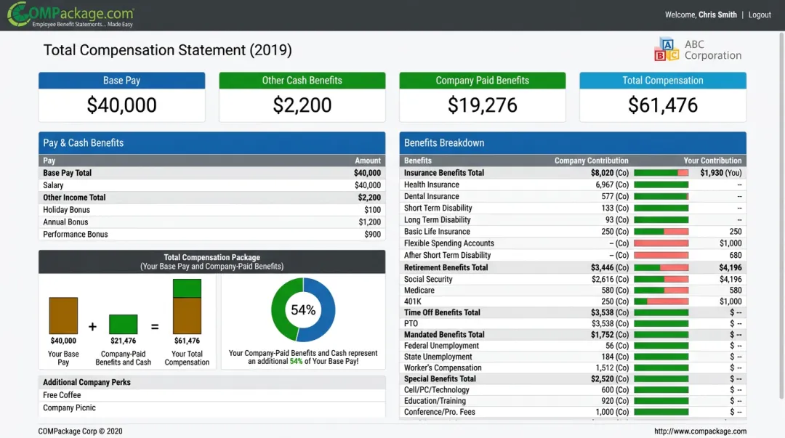The image size is (785, 438).
Task: Log out via the Logout link
Action: tap(760, 15)
